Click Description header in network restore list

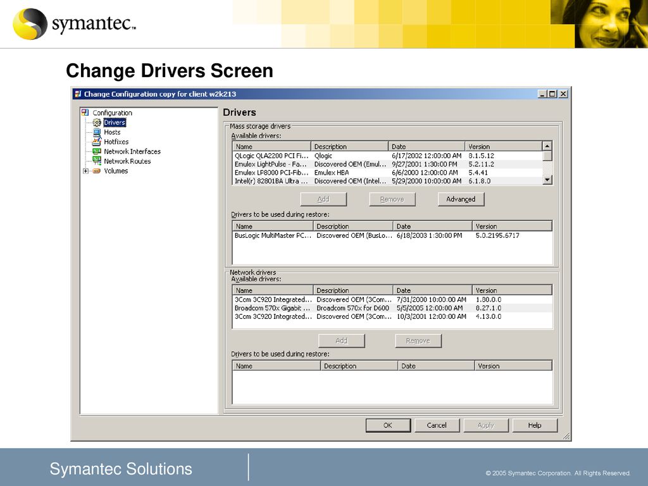coord(359,366)
